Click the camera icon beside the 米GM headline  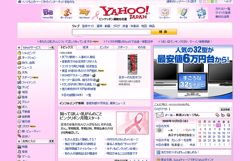point(94,76)
